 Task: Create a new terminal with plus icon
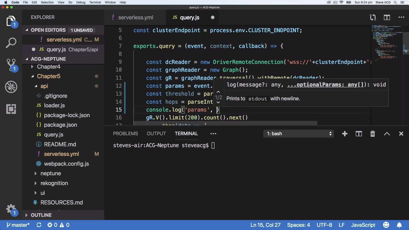coord(344,134)
